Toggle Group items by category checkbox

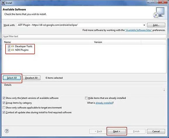(4, 103)
